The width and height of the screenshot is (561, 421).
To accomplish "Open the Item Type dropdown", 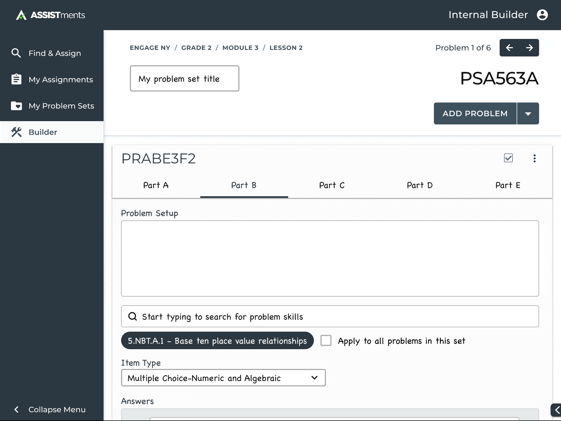I will click(223, 378).
